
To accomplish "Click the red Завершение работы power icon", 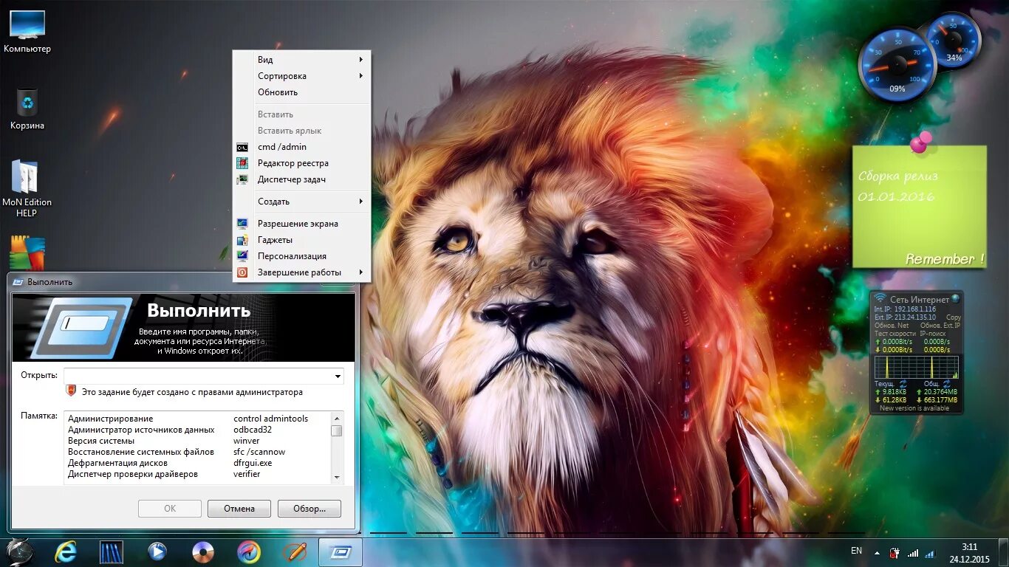I will 242,272.
